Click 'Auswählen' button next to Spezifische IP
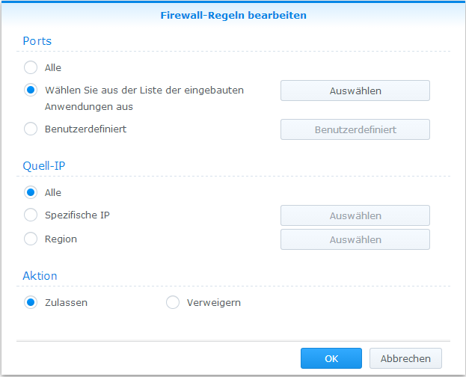Screen dimensions: 466x377 355,215
